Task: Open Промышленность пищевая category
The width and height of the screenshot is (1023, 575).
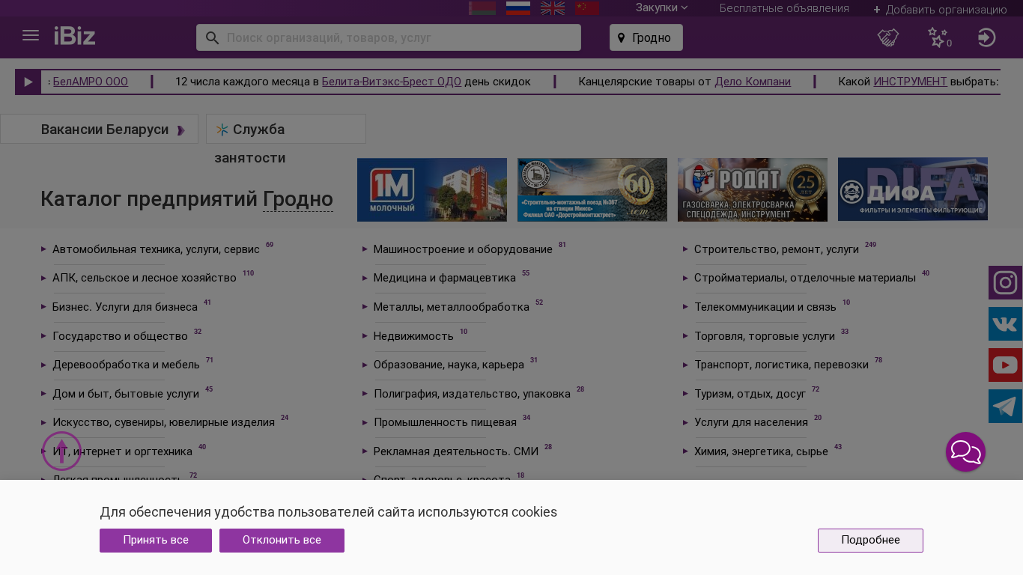Action: pos(445,422)
